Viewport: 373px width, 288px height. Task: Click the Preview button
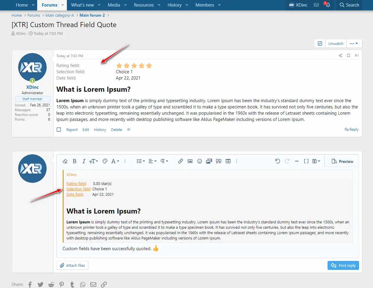[x=342, y=161]
